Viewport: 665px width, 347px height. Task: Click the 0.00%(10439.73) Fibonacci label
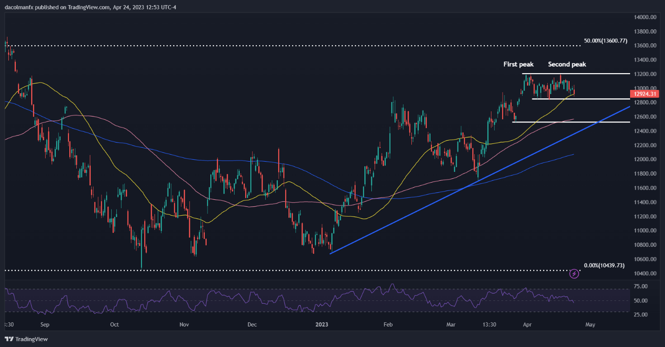tap(605, 265)
